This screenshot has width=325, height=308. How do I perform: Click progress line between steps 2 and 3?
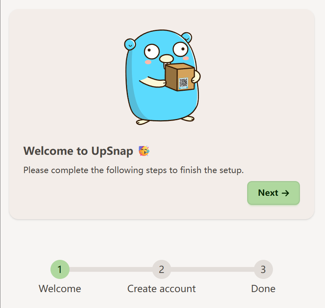pos(213,269)
